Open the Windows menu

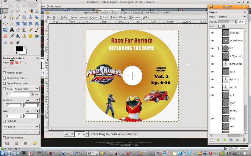pos(134,17)
